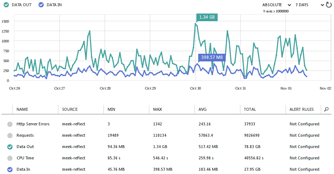This screenshot has width=334, height=174.
Task: Uncheck the Data Out row checkmark
Action: tap(10, 147)
